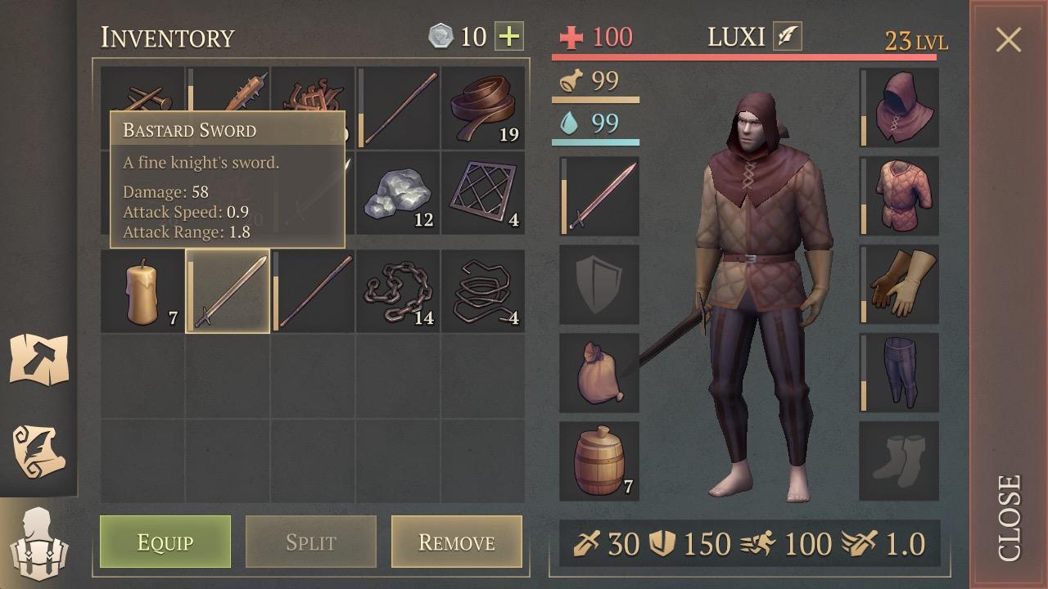Select the equipped sword weapon slot

[x=599, y=196]
